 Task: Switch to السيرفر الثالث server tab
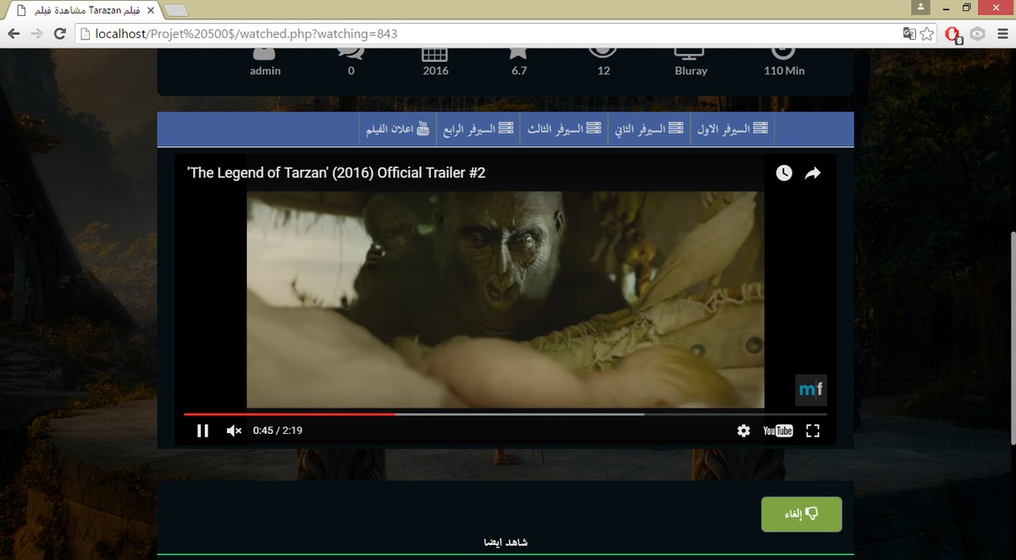[565, 129]
